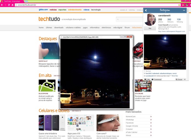Open the Android Blackphone thumbnail
Screen dimensions: 191x140
click(x=47, y=85)
